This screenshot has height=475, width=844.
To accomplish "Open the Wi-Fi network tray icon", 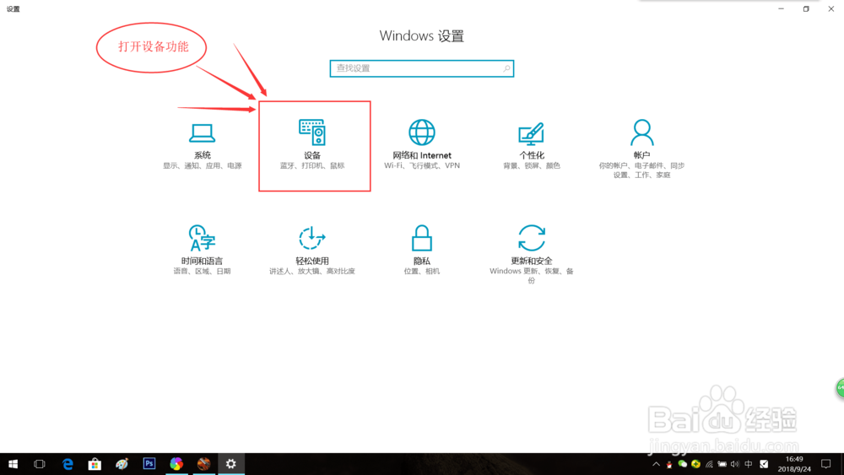I will click(x=710, y=464).
